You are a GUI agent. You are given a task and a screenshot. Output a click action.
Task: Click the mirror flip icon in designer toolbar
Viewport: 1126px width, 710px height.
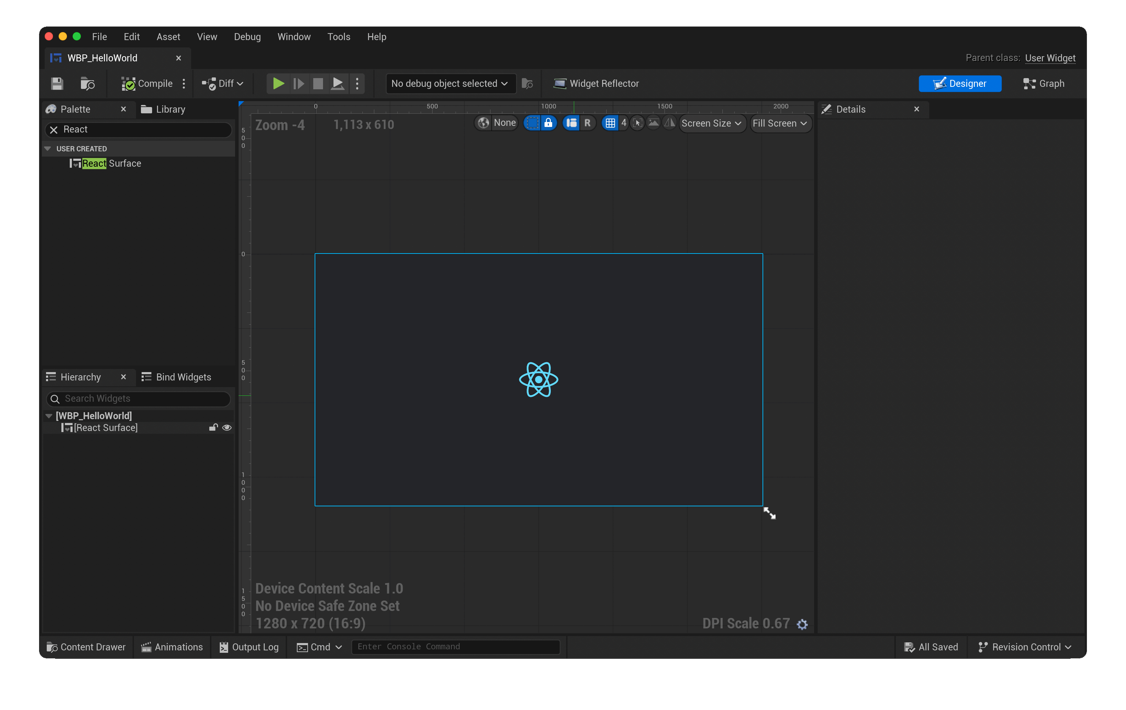tap(670, 123)
